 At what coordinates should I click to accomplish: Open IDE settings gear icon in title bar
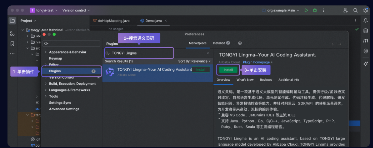[366, 10]
